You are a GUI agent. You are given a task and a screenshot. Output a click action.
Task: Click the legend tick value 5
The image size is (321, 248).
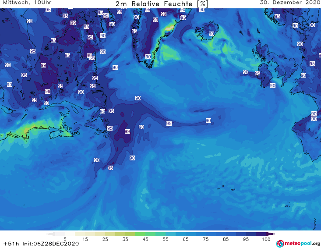click(65, 239)
